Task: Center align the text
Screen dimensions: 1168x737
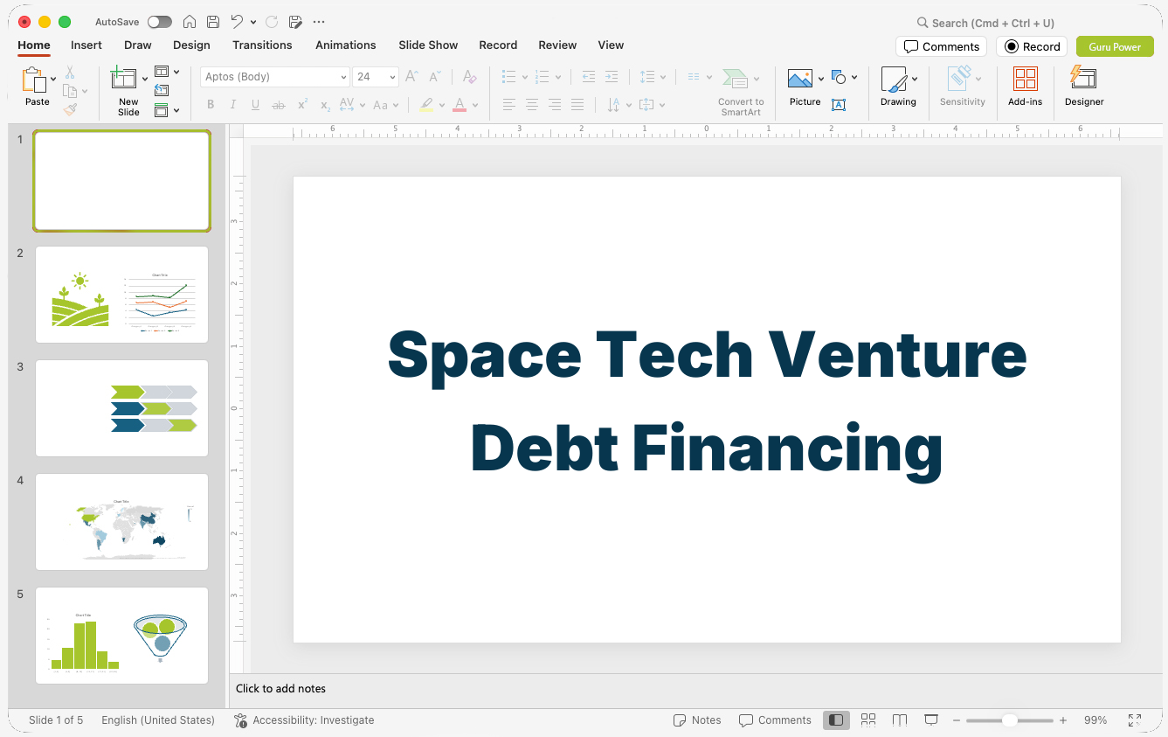Action: click(x=532, y=105)
